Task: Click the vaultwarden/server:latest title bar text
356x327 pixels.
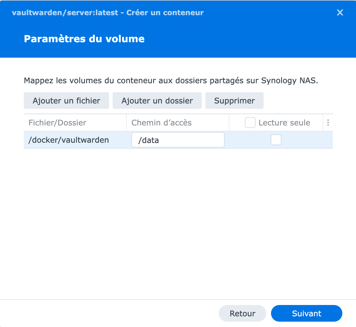Action: tap(108, 12)
